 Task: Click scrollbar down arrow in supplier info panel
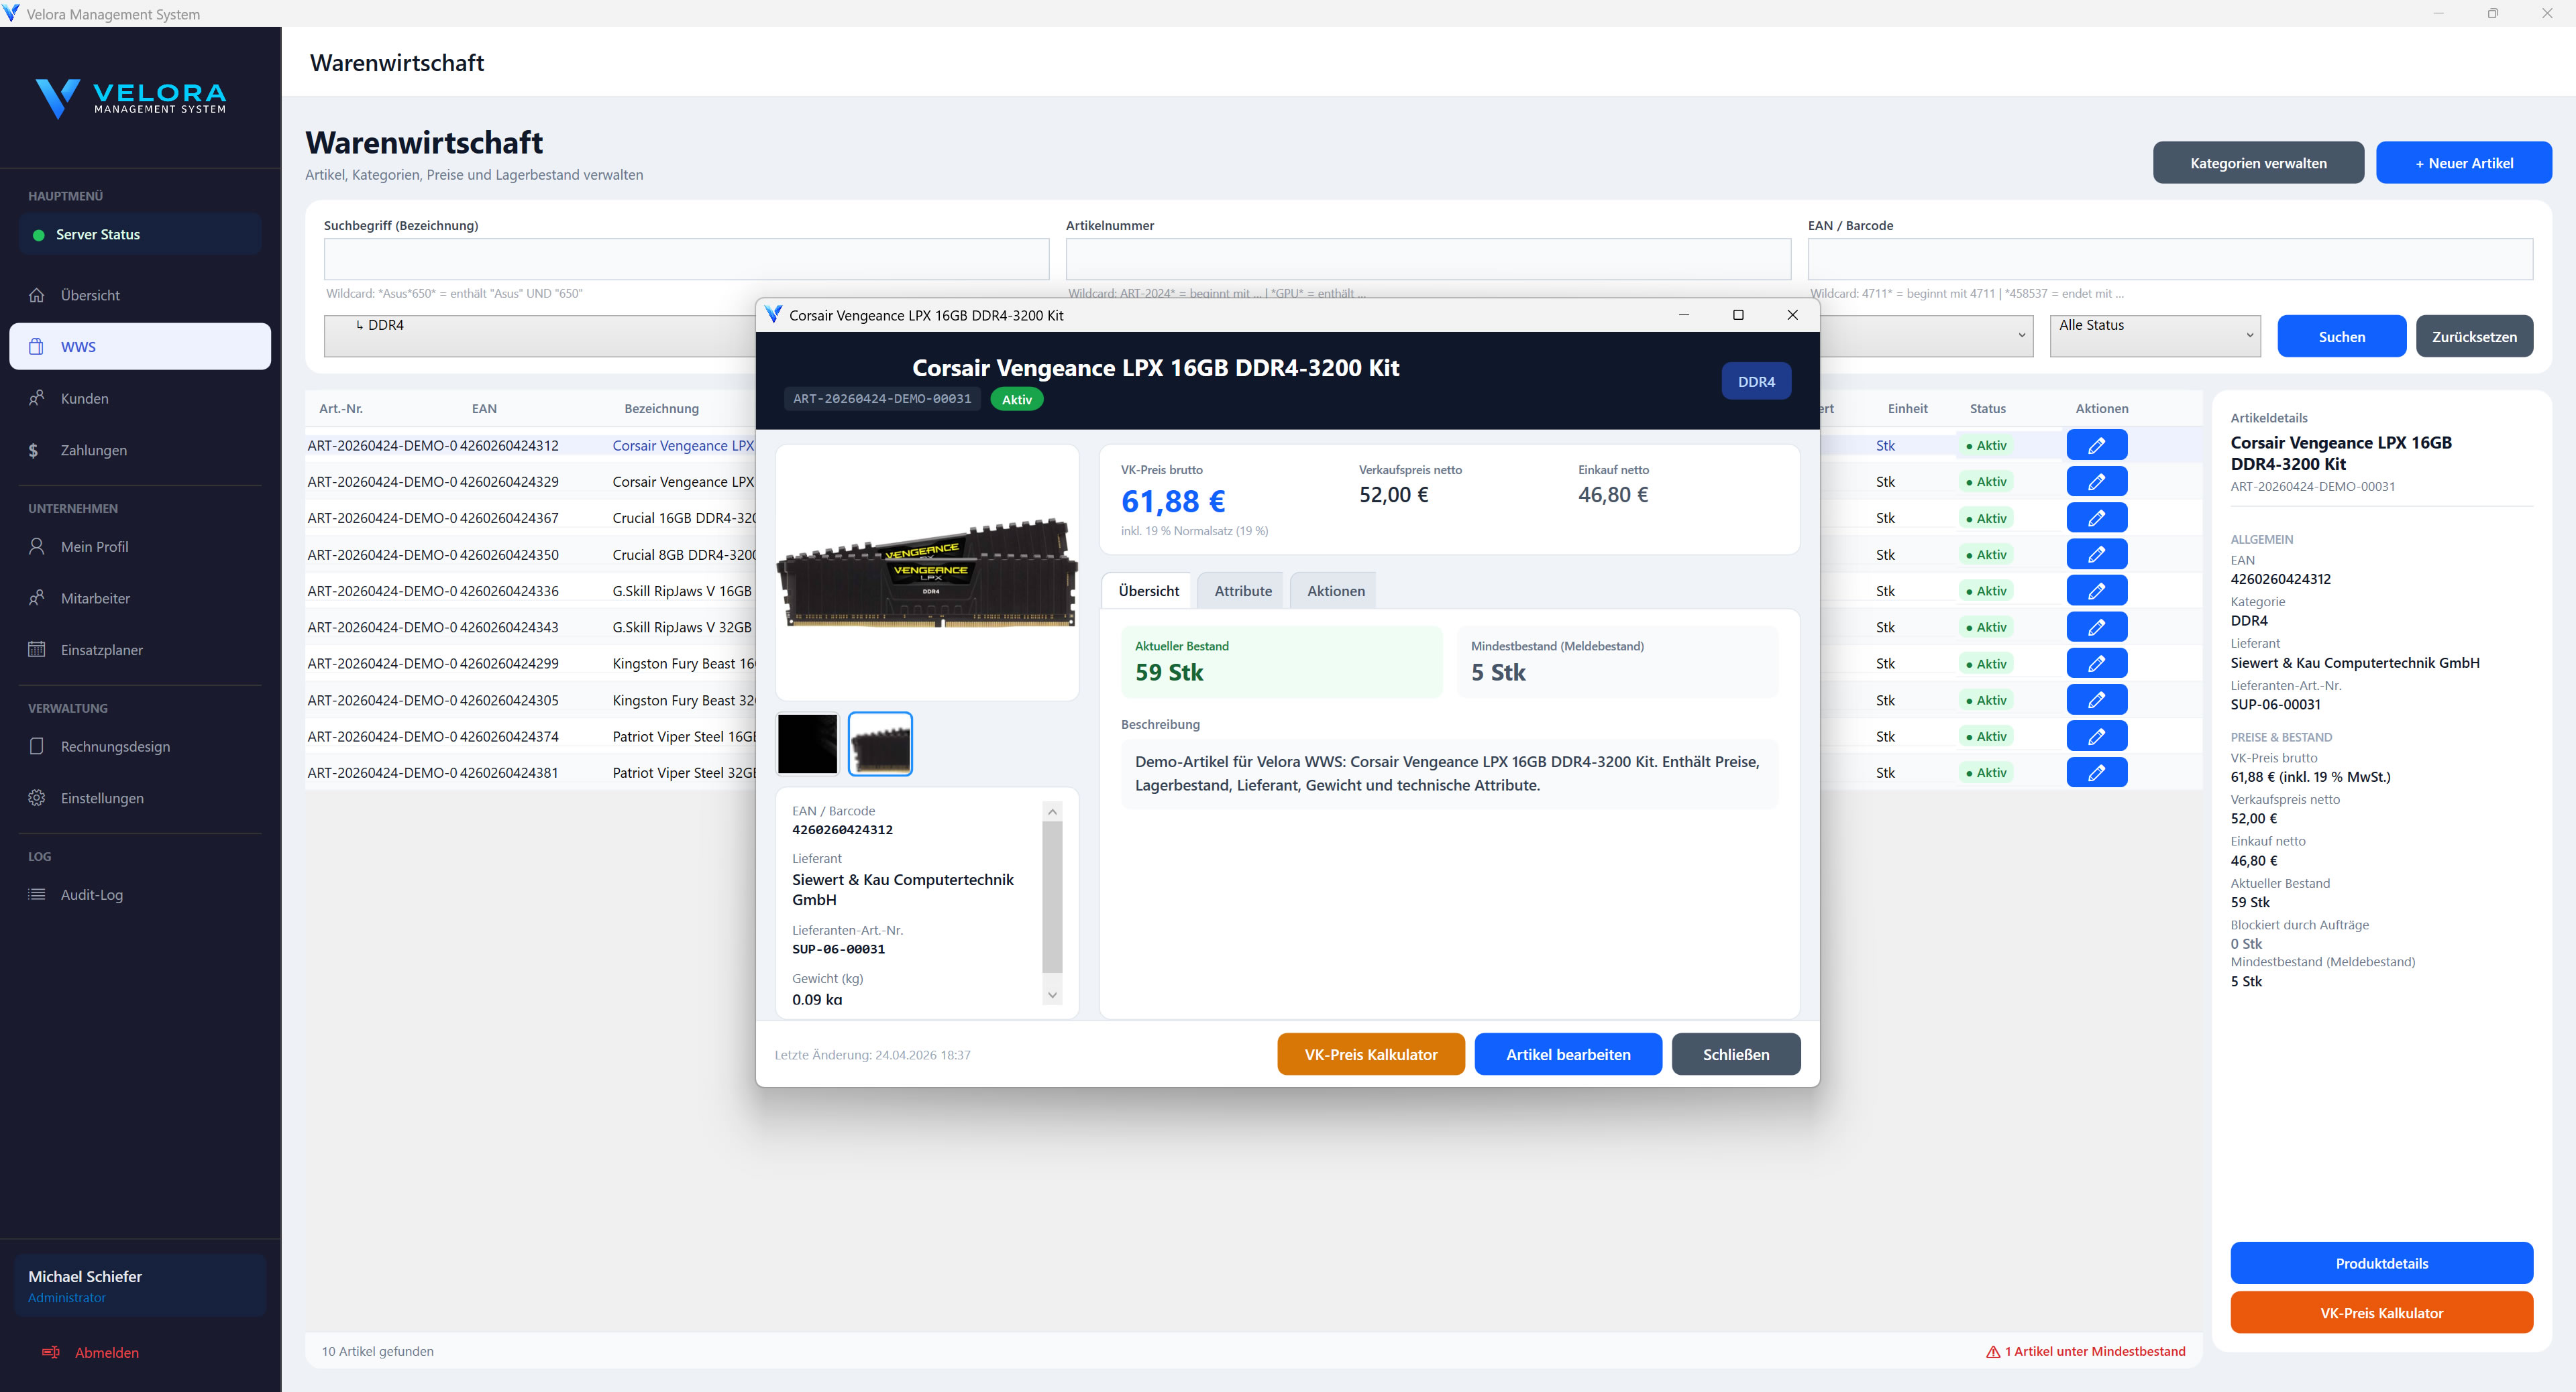pos(1052,995)
